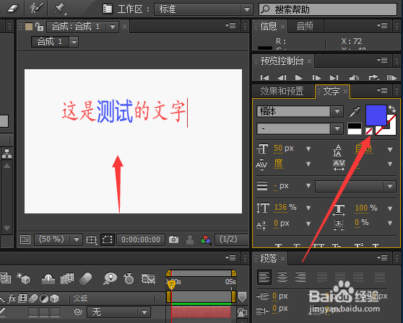Image resolution: width=403 pixels, height=323 pixels.
Task: Align paragraph text left
Action: (x=264, y=277)
